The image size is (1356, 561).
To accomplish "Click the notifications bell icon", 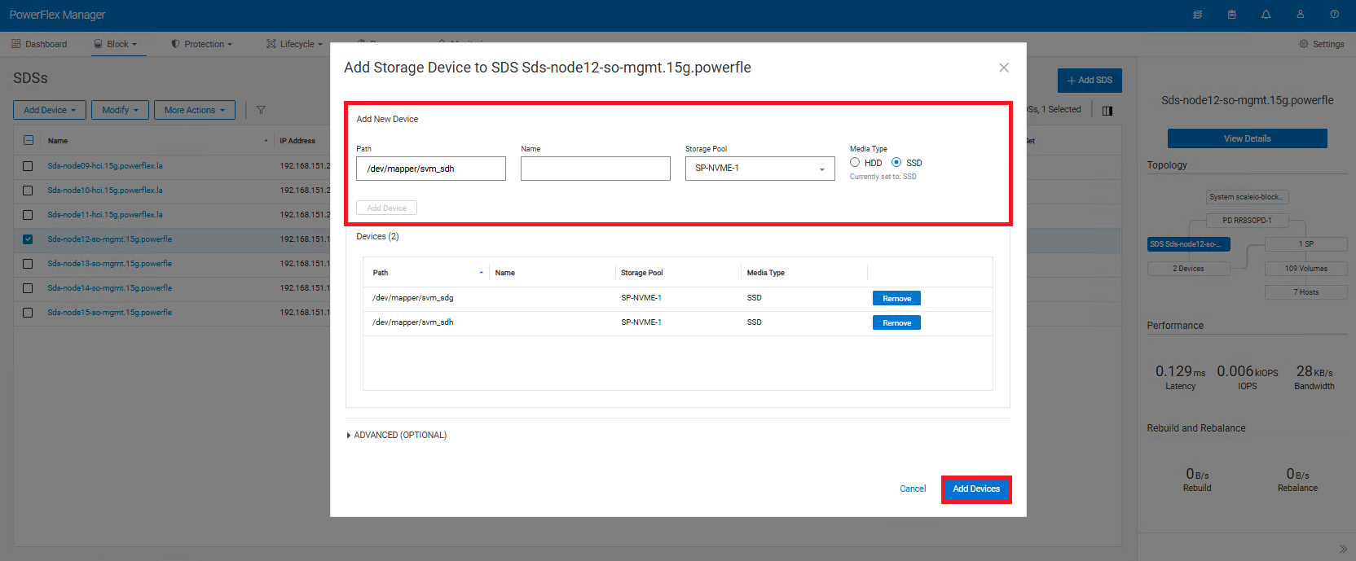I will (x=1266, y=15).
